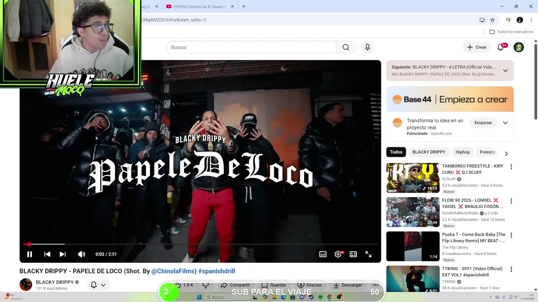Image resolution: width=538 pixels, height=302 pixels.
Task: Like the video showing 1,9 K
Action: tap(184, 285)
